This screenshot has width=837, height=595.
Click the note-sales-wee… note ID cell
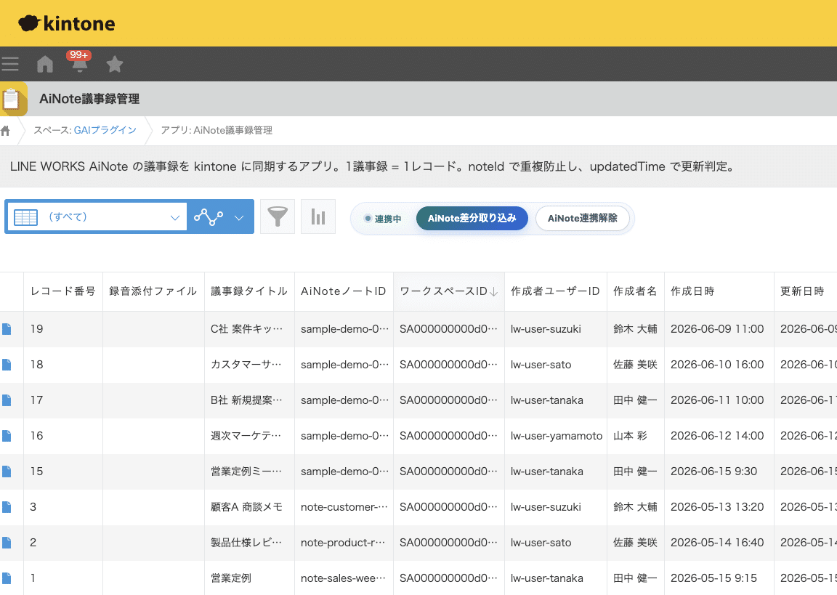pyautogui.click(x=343, y=578)
